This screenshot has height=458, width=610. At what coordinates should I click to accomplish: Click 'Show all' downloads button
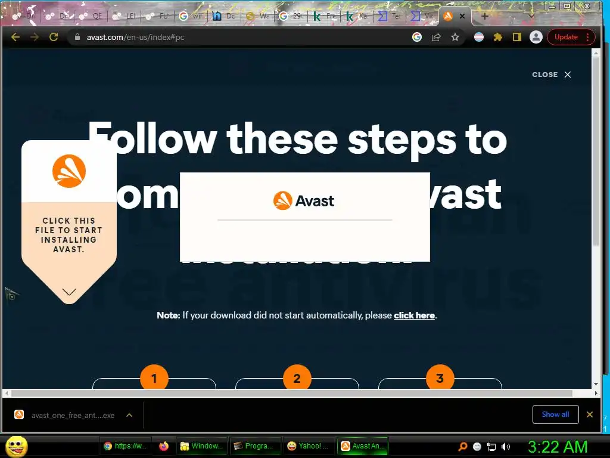556,414
